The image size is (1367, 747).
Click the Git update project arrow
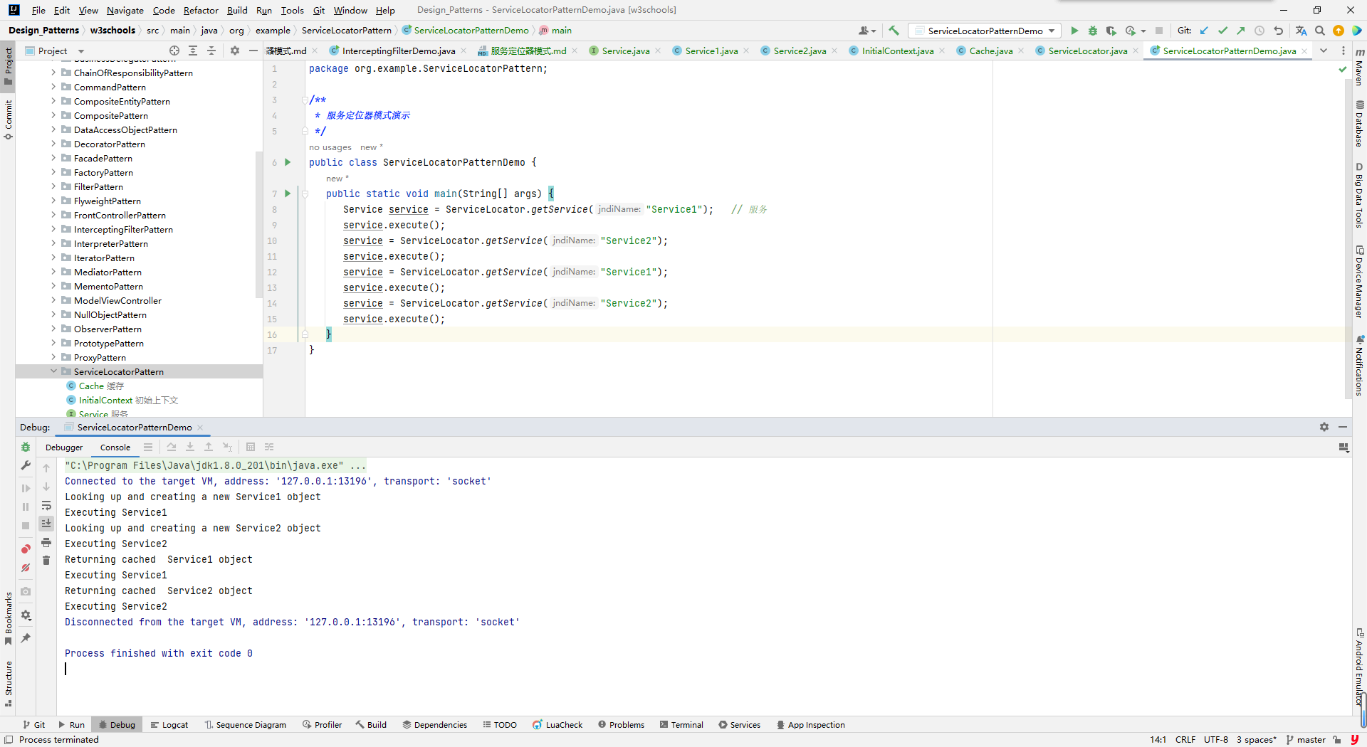[1204, 31]
